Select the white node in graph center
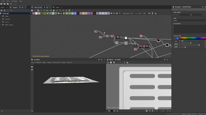This screenshot has width=206, height=115. pos(126,38)
